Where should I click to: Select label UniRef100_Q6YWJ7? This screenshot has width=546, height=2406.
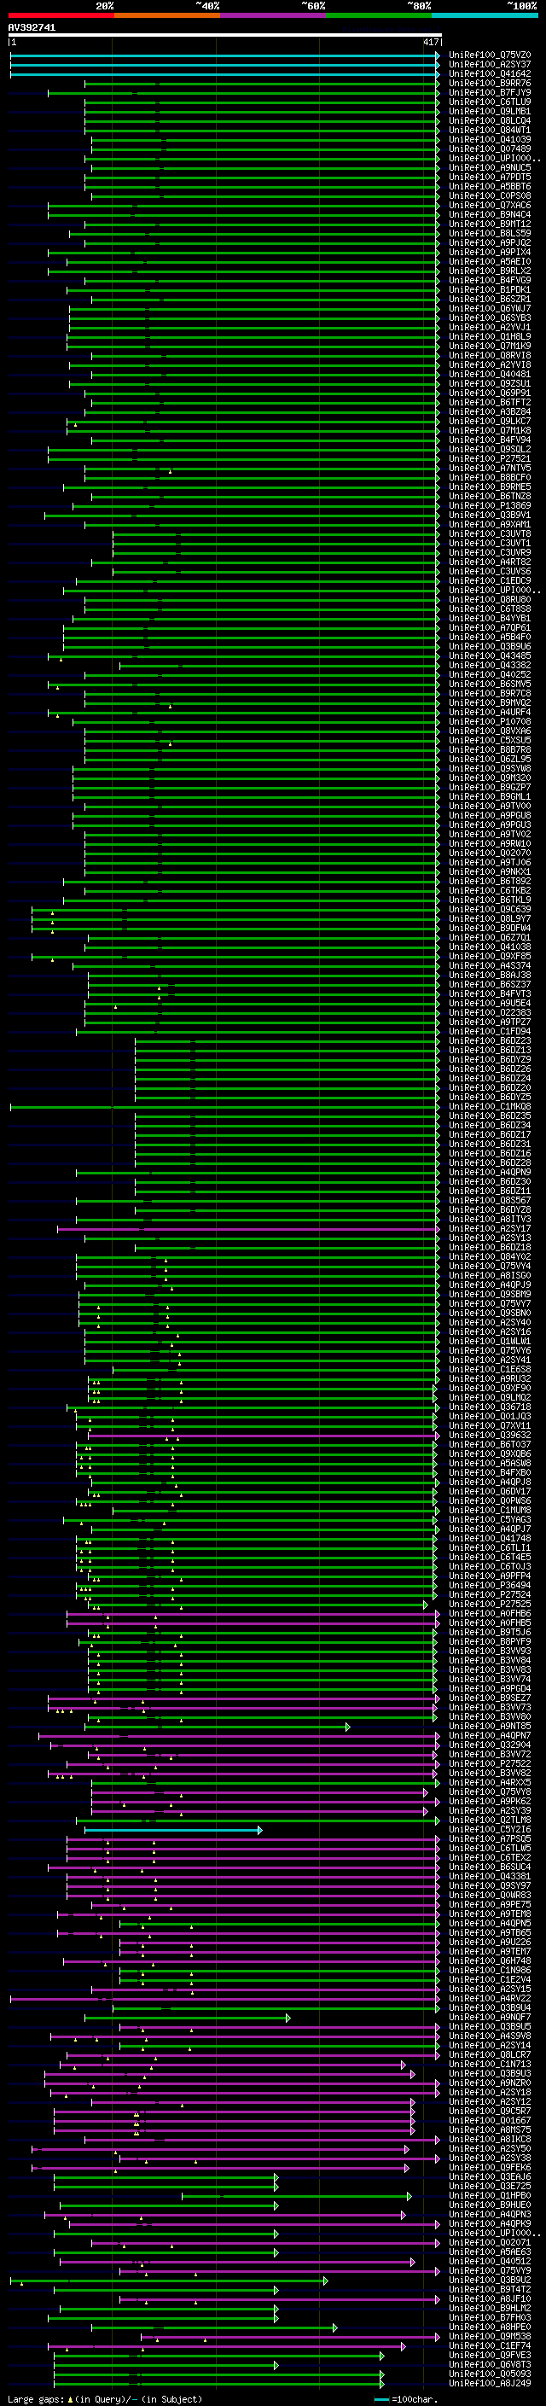490,308
